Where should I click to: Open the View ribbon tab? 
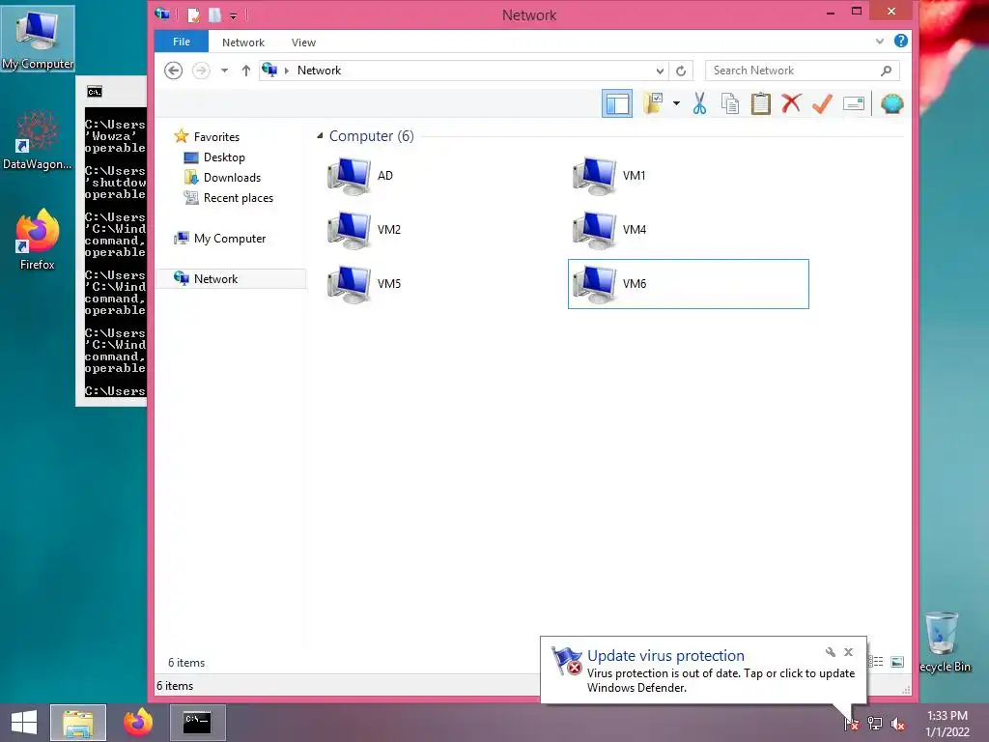pos(303,43)
